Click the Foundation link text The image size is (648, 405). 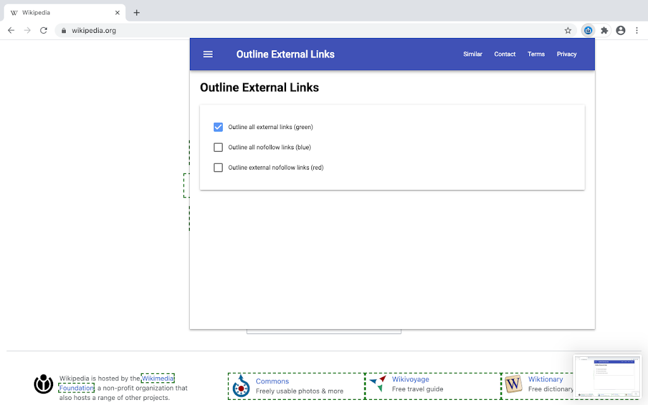coord(77,388)
